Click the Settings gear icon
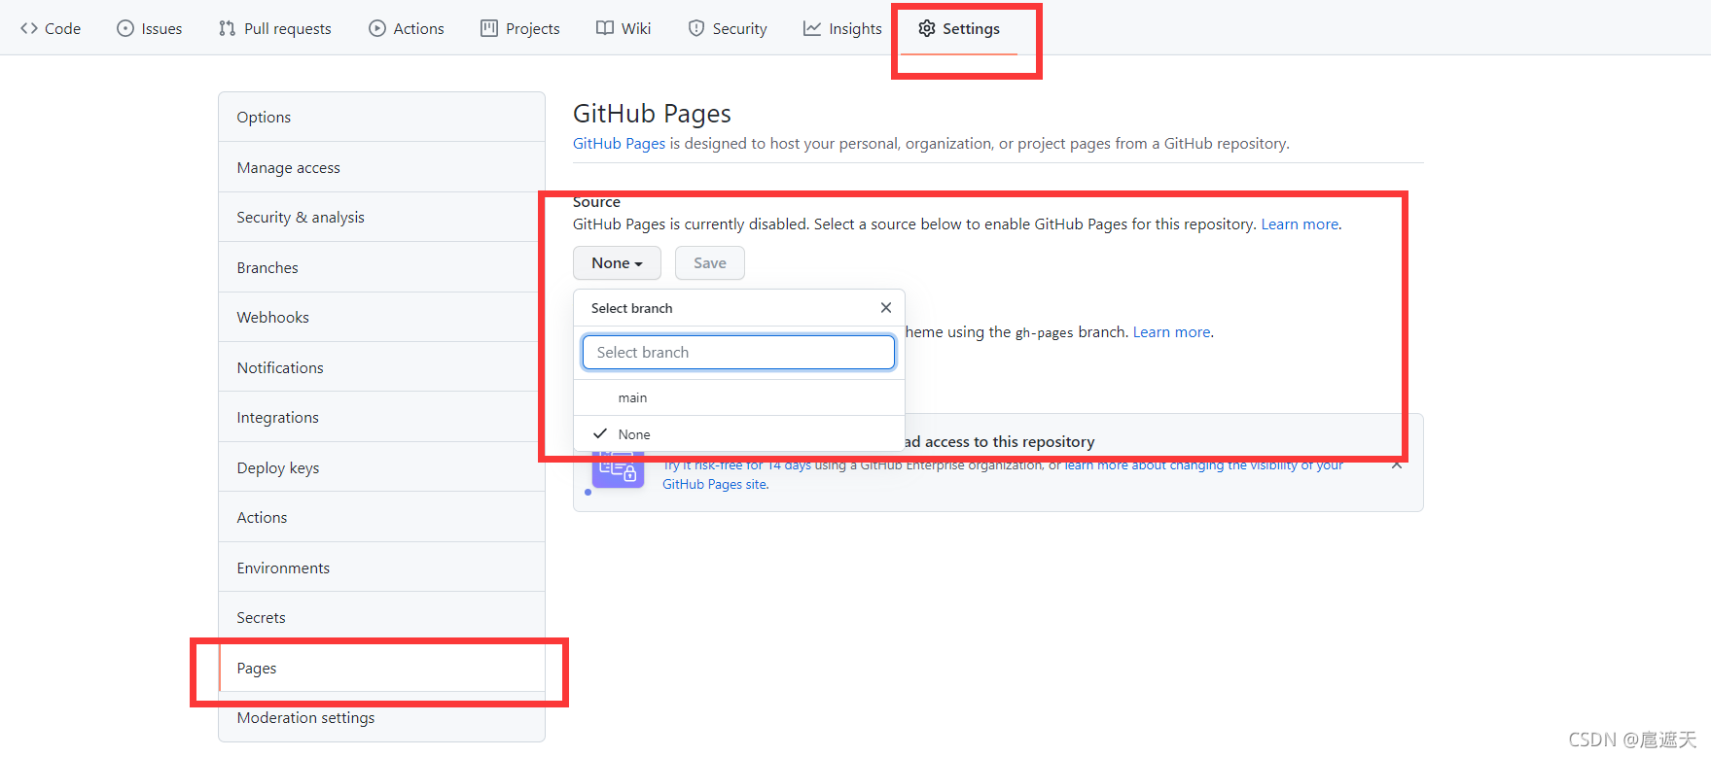Viewport: 1711px width, 757px height. (927, 28)
